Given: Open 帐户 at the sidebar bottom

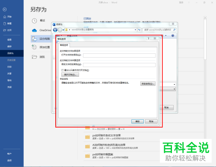Looking at the screenshot, I should tap(10, 154).
